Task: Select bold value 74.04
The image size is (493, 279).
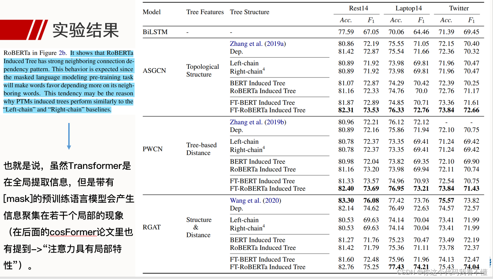Action: [471, 267]
